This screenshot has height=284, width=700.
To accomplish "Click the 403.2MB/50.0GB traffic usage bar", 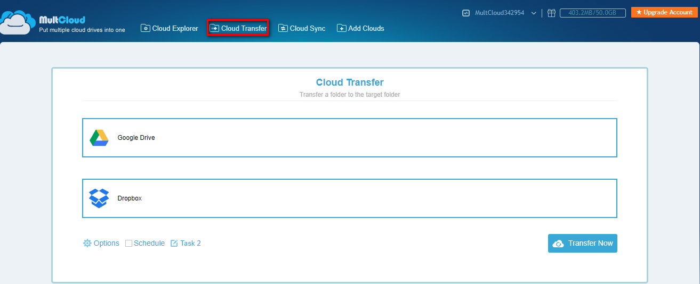I will 593,13.
